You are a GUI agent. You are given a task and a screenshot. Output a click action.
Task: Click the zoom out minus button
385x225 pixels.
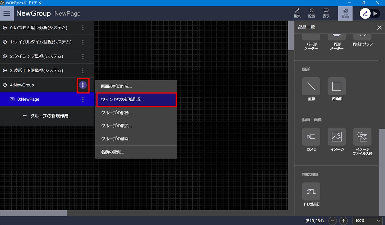[x=333, y=221]
